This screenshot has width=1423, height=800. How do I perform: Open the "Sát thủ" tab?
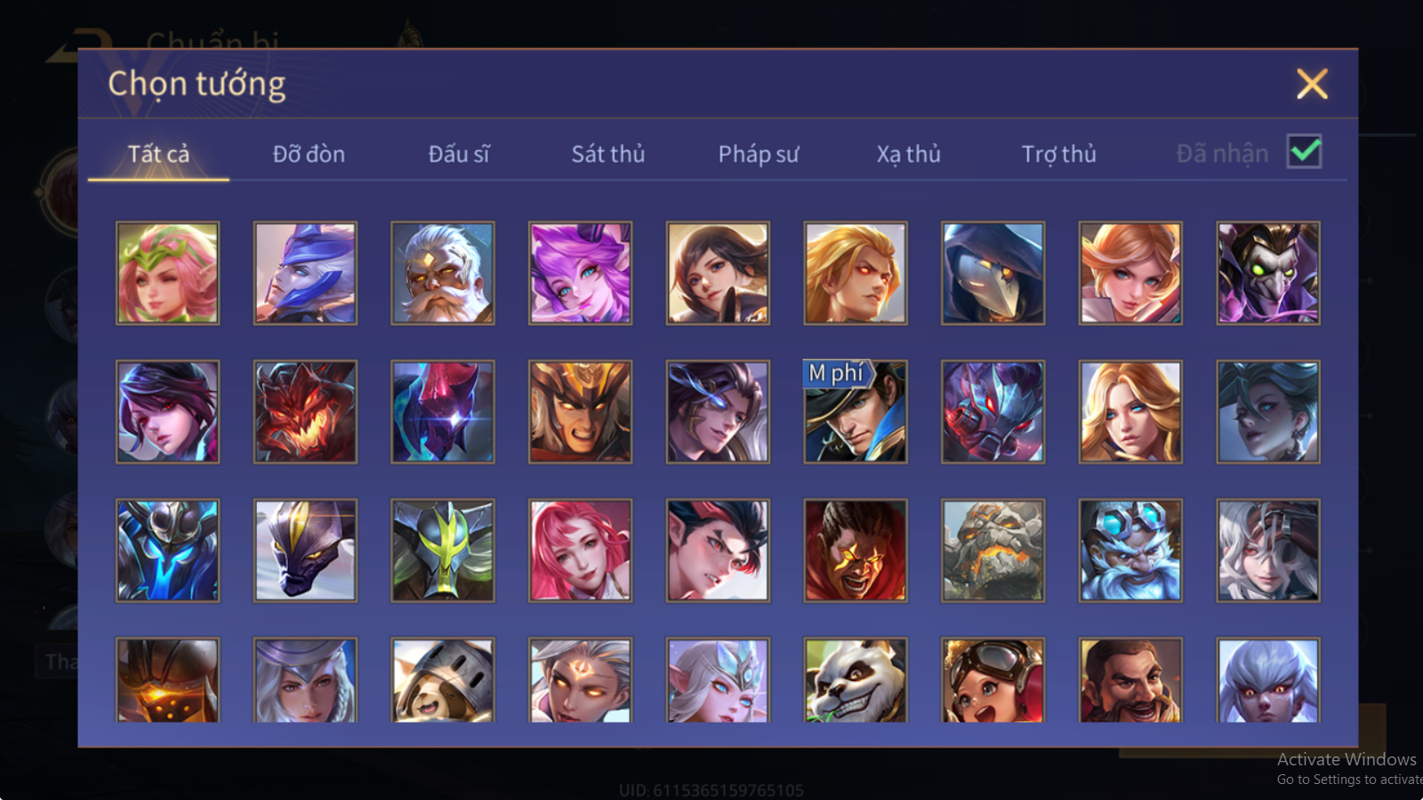[608, 154]
